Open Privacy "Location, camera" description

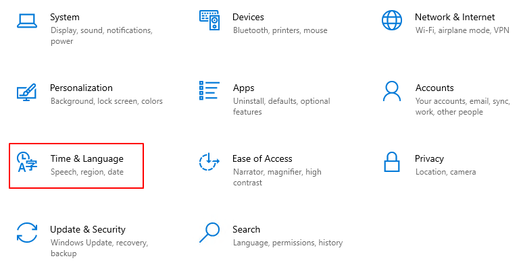[x=445, y=172]
